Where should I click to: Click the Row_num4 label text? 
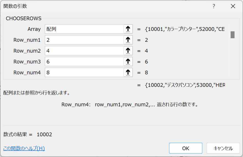pyautogui.click(x=27, y=72)
